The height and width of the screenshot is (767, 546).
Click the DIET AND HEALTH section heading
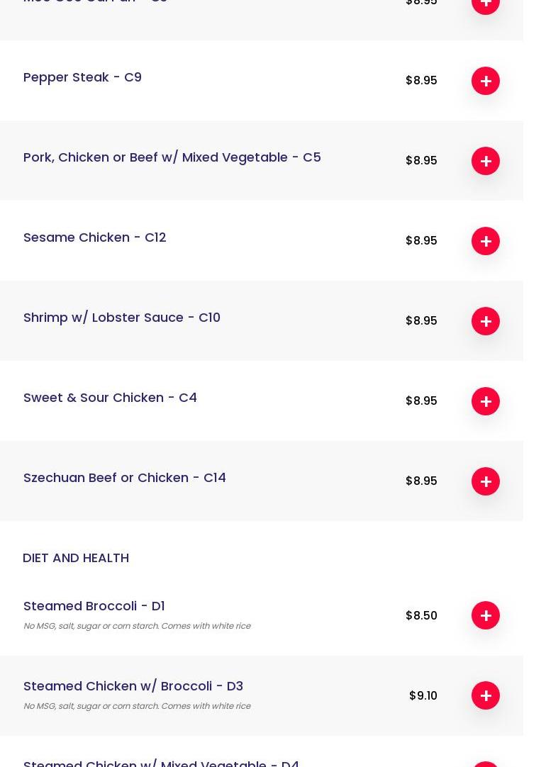(76, 558)
